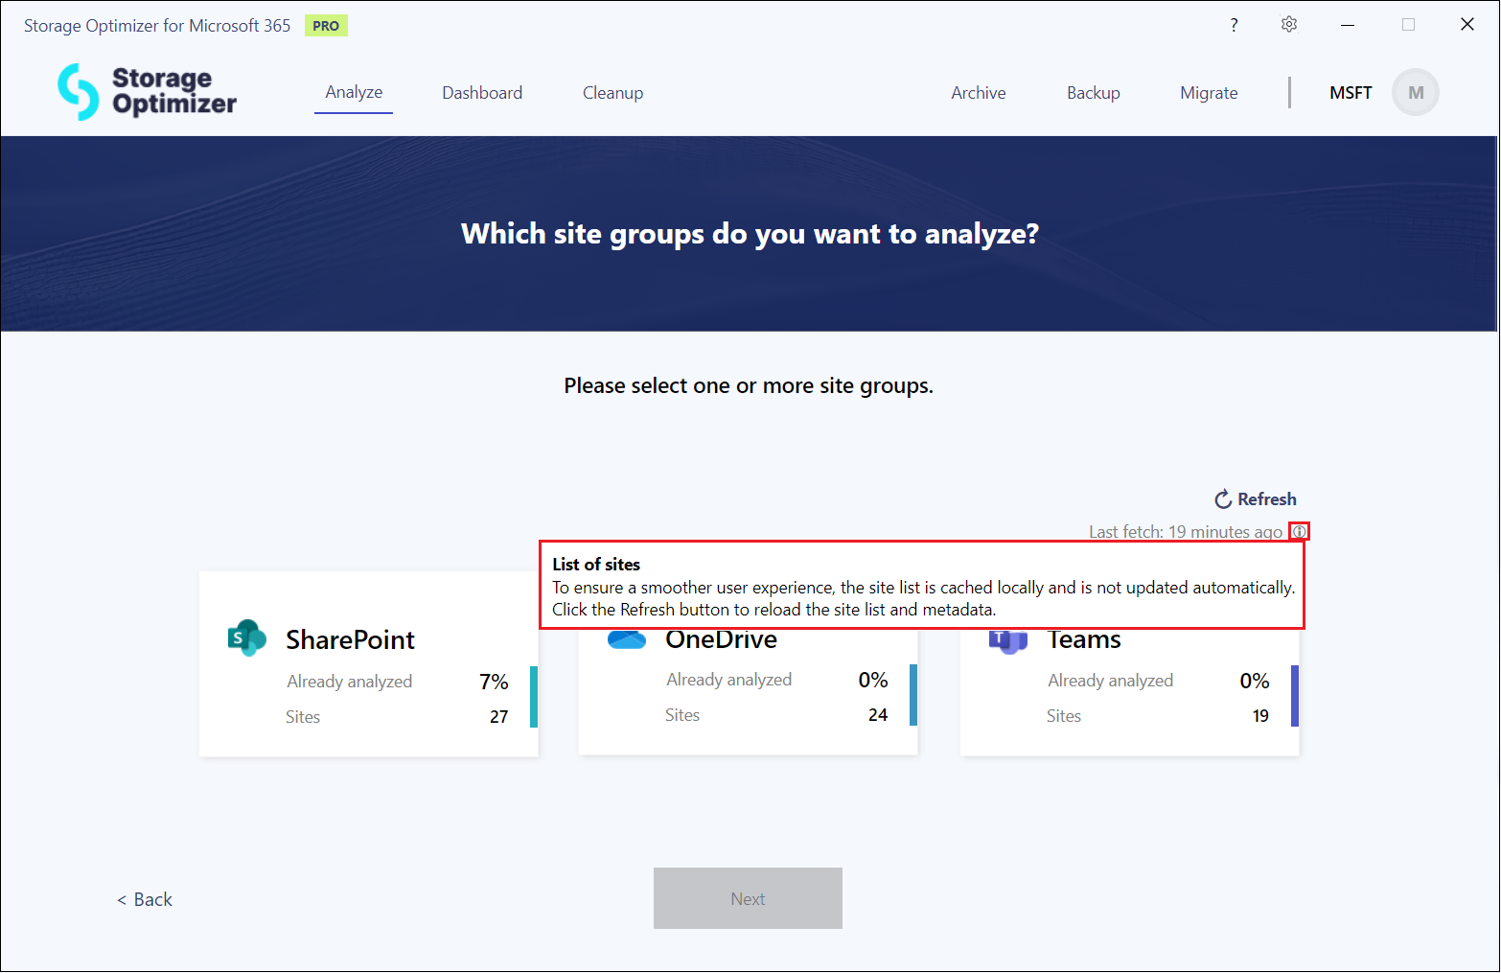Click the info icon beside Last fetch

[x=1299, y=532]
